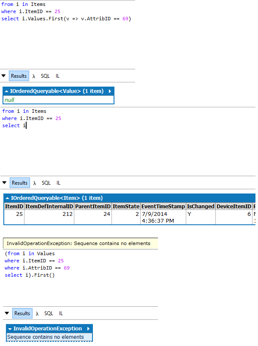Click the null result value
The height and width of the screenshot is (346, 258).
pyautogui.click(x=9, y=100)
